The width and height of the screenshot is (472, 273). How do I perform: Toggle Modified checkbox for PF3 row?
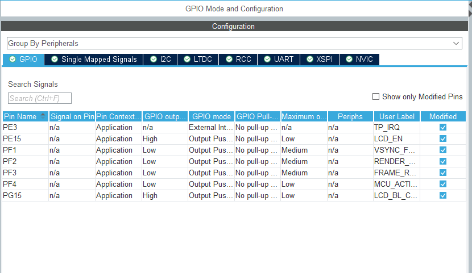[443, 173]
